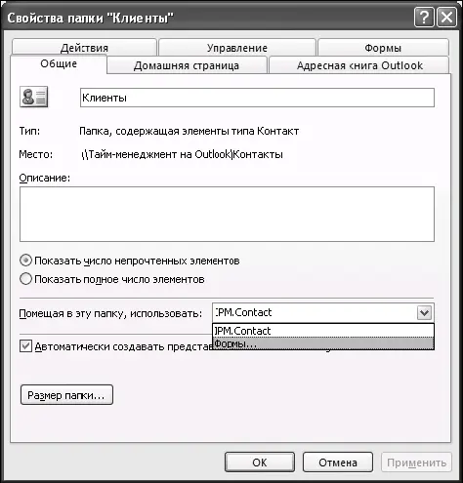Select the Общие tab
The image size is (463, 483).
tap(59, 63)
